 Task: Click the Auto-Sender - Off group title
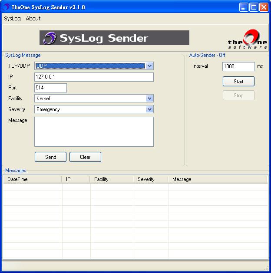(207, 55)
